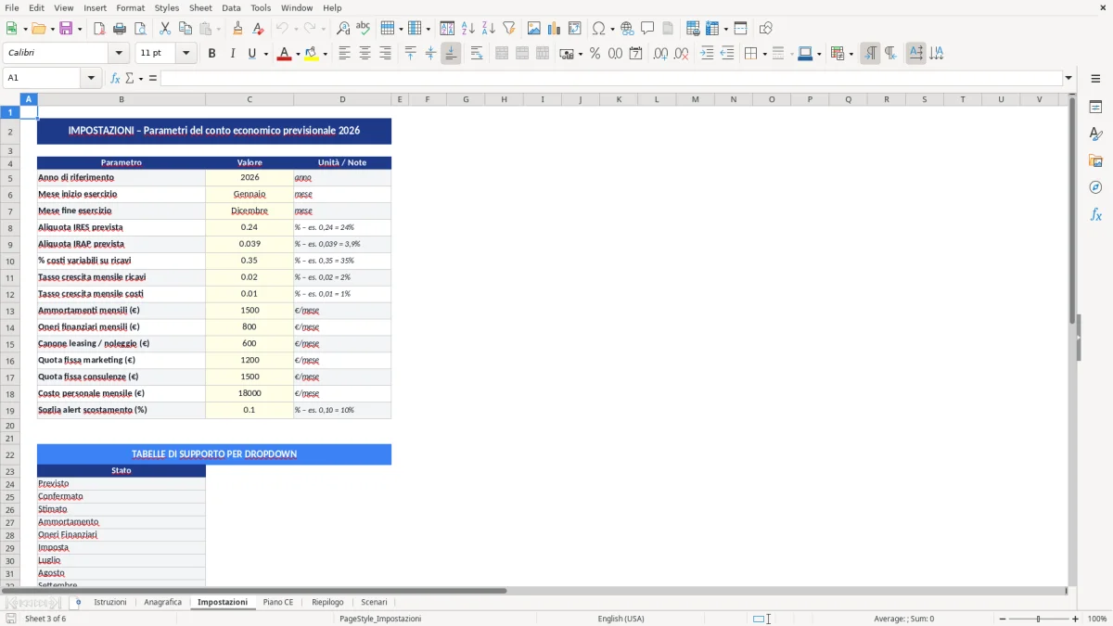
Task: Click the Select Function sigma button
Action: click(129, 78)
